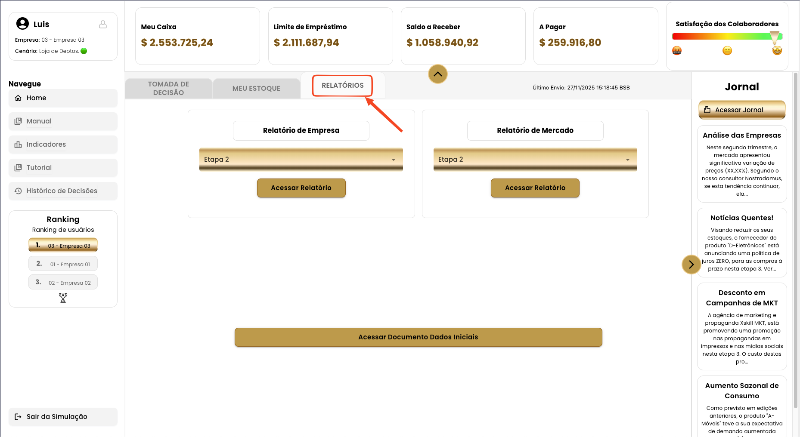Image resolution: width=800 pixels, height=437 pixels.
Task: Switch to the Tomada de Decisão tab
Action: pos(169,89)
